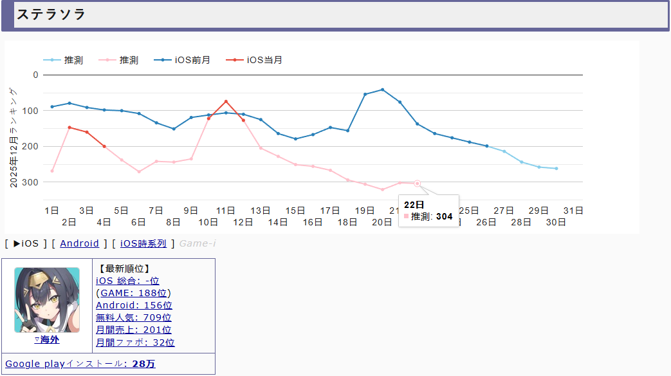Click the 【最新順位】 label
The height and width of the screenshot is (376, 671).
124,268
